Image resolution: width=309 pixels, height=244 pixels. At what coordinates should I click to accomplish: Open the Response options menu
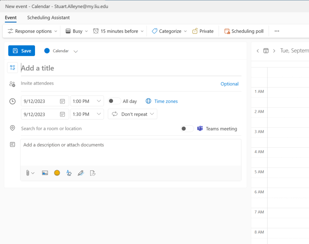coord(32,31)
